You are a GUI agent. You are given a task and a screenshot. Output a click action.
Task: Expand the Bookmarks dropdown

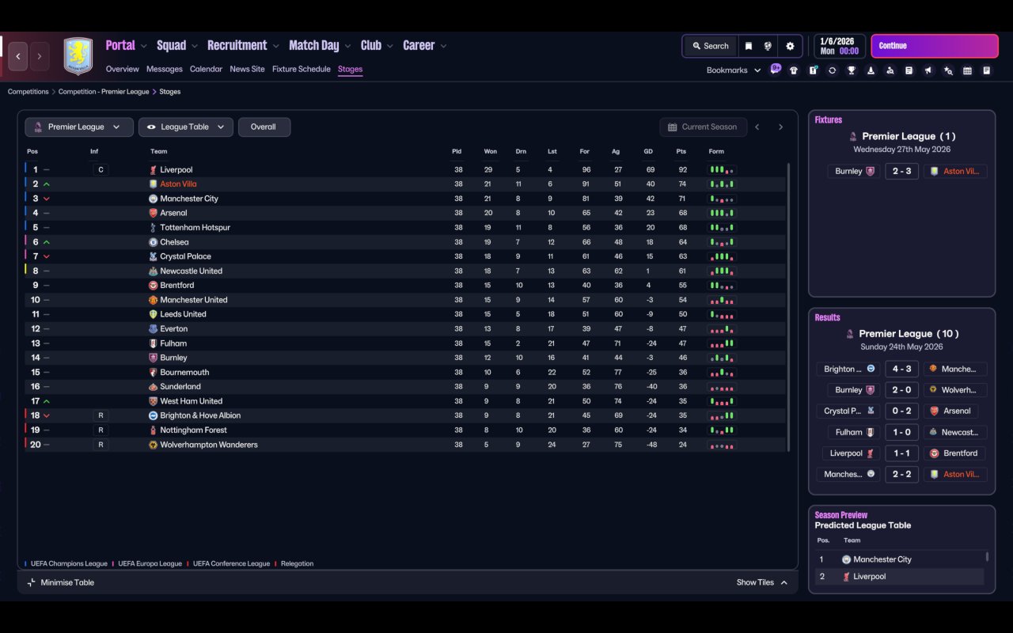coord(734,70)
